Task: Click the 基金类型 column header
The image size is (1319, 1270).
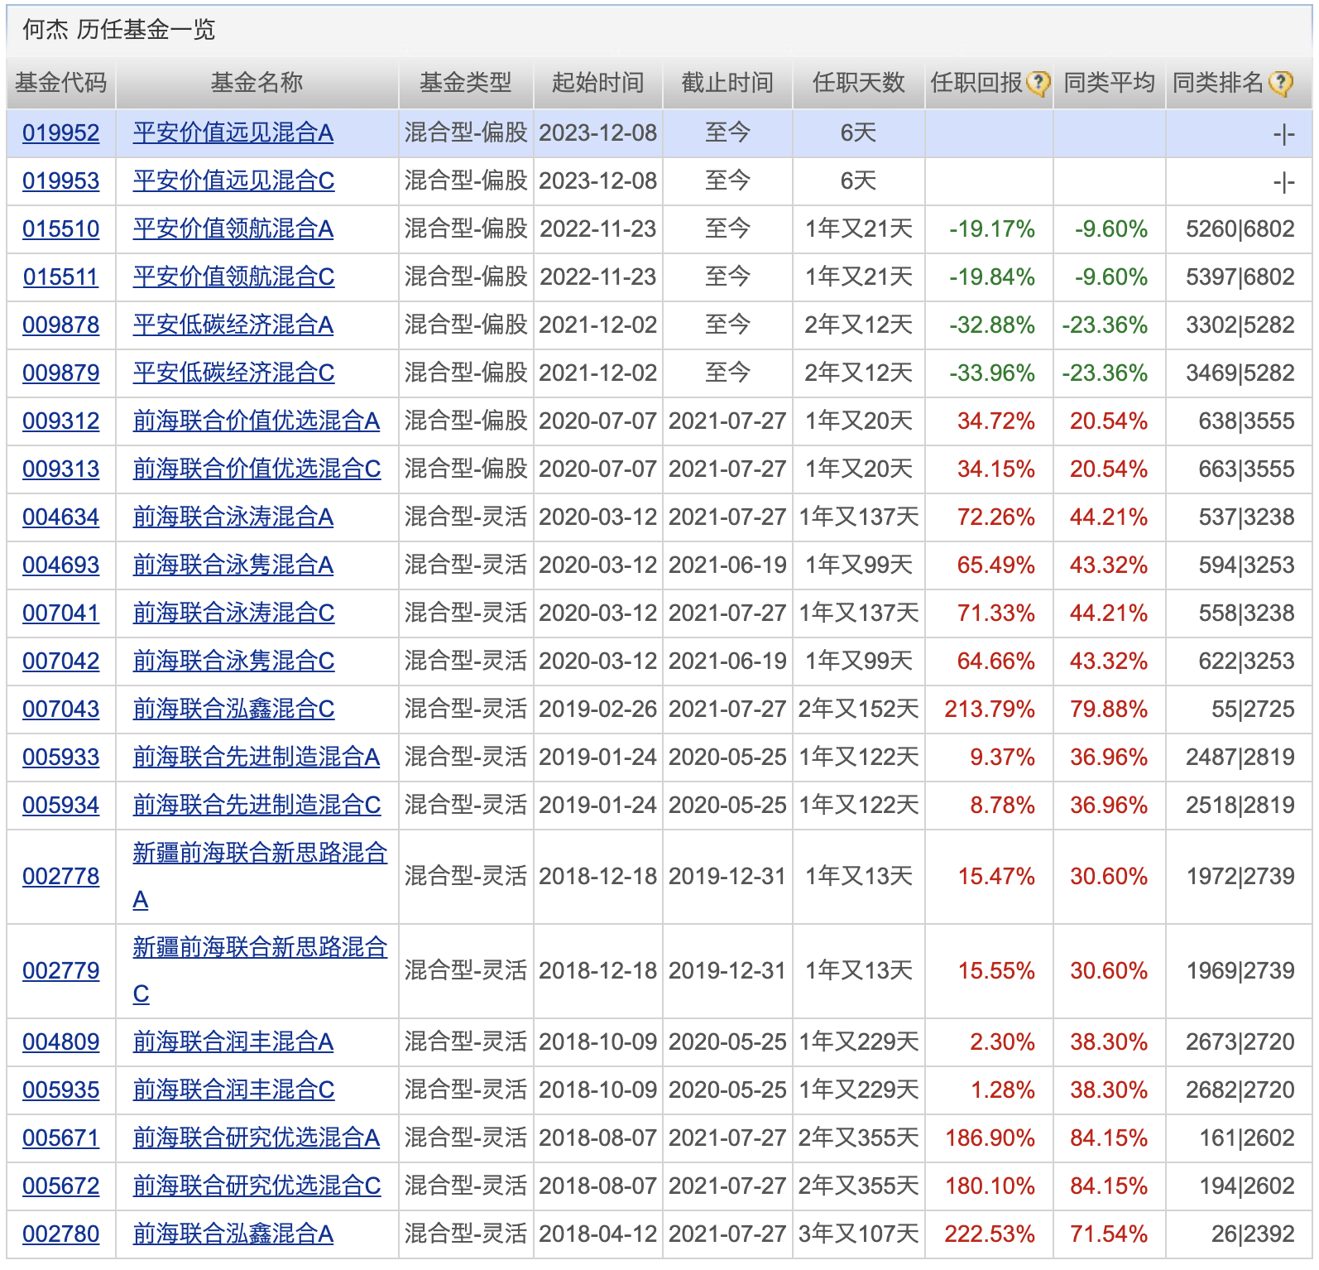Action: [466, 83]
